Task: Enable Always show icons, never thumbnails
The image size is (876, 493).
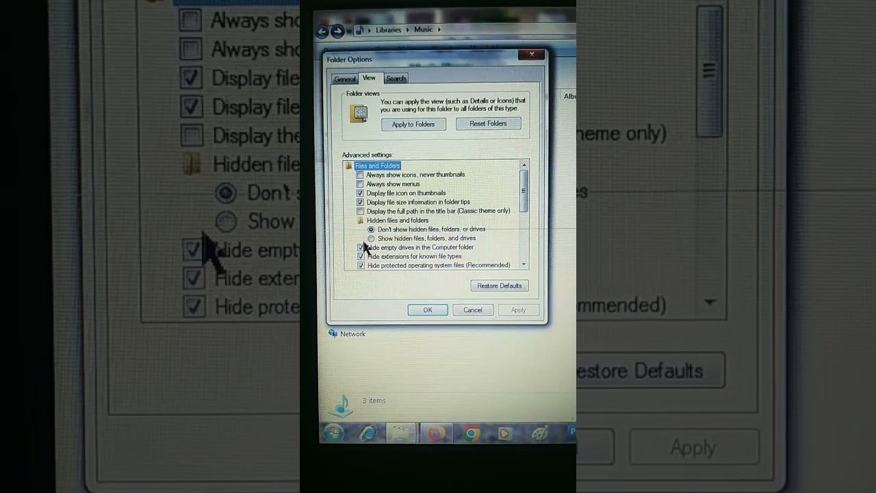Action: click(360, 175)
